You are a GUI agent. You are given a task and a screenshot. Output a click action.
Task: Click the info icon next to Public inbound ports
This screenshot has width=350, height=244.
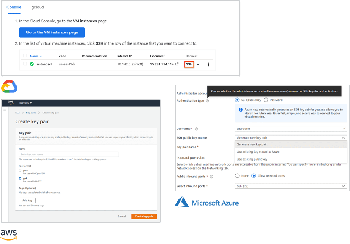point(212,177)
